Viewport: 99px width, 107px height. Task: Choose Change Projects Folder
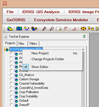tap(52, 59)
